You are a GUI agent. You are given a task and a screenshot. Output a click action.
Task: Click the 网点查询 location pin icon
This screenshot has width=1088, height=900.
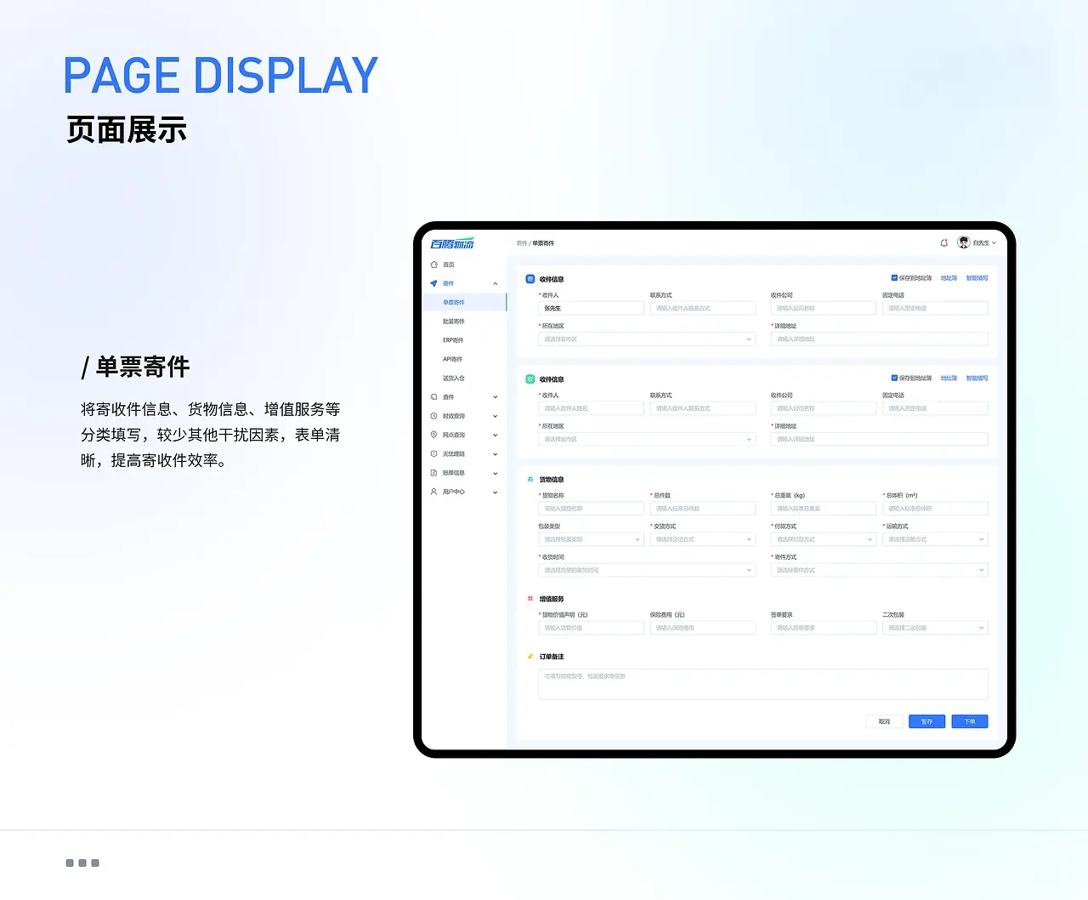coord(434,435)
